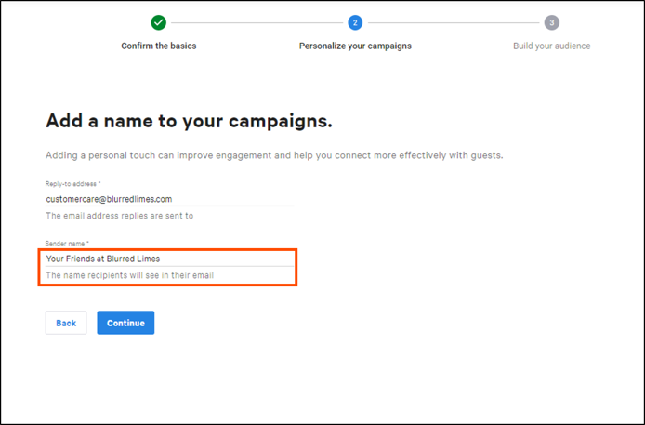
Task: Click the gray step 3 circle
Action: click(x=552, y=22)
